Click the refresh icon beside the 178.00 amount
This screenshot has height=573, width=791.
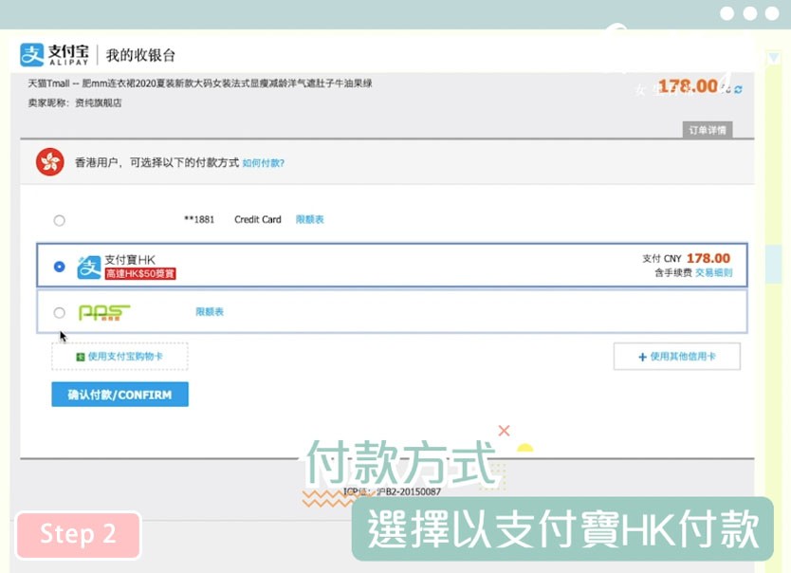coord(738,88)
